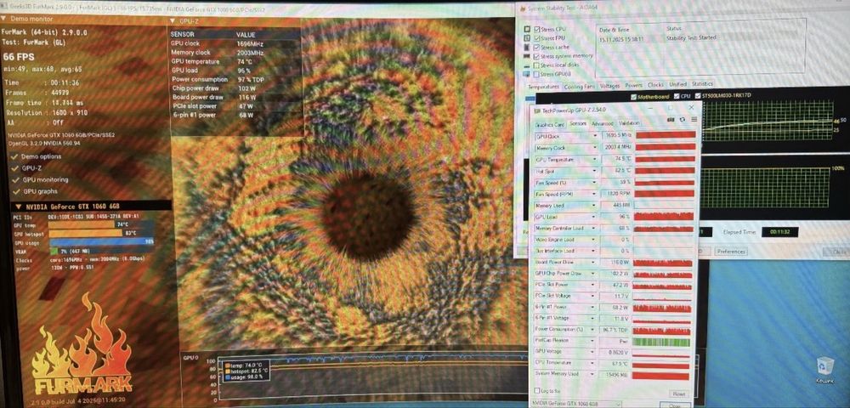Click Elapsed Time value field
The width and height of the screenshot is (850, 408).
[x=779, y=232]
